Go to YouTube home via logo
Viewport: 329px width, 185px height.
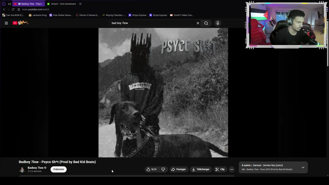(x=21, y=23)
